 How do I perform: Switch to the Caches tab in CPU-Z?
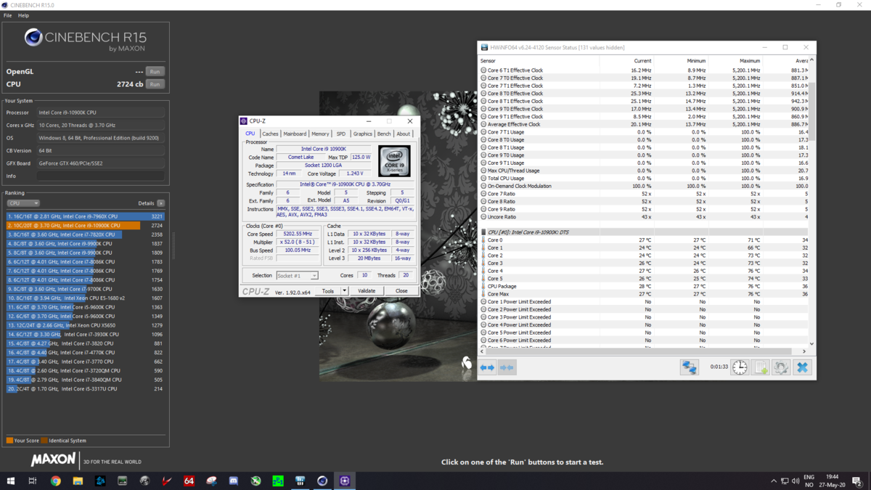coord(270,134)
